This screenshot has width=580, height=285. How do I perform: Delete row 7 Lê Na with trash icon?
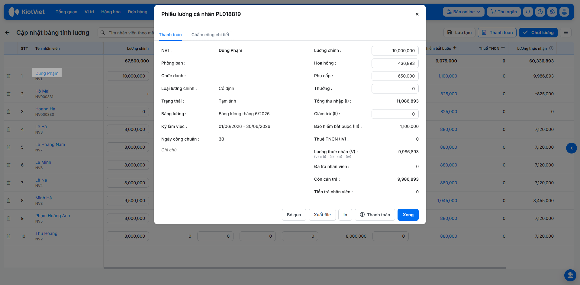pos(8,183)
